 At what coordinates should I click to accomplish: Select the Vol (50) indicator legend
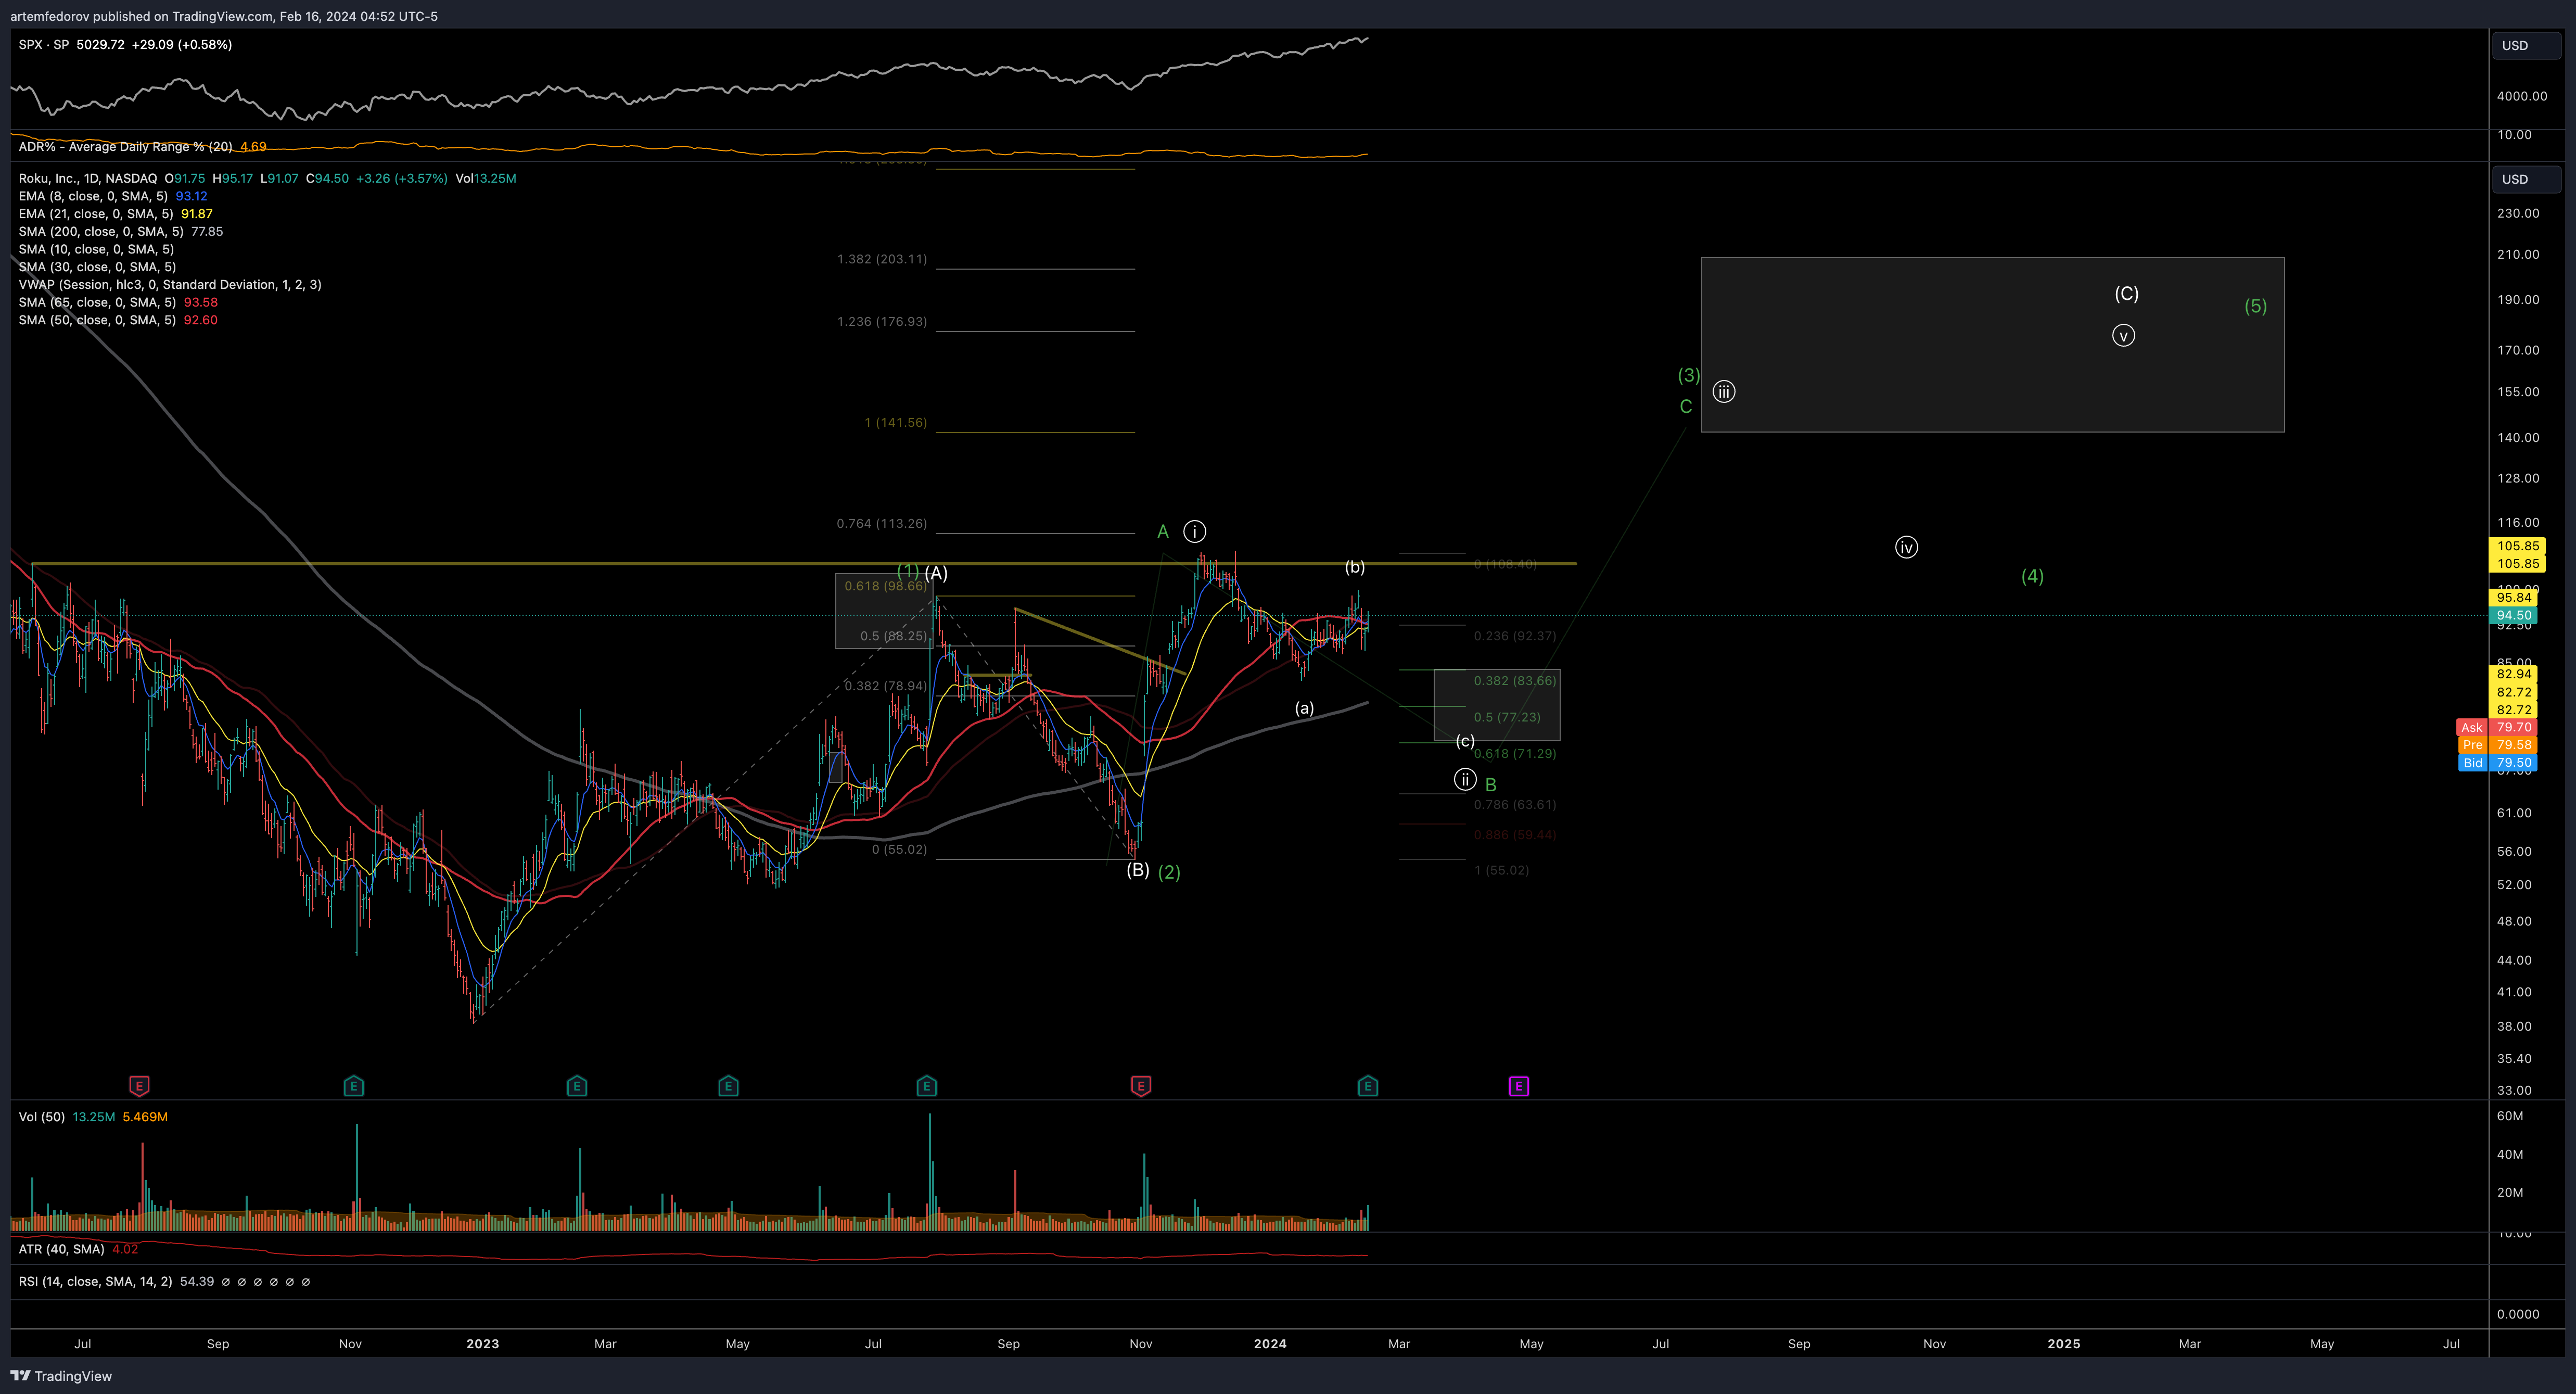tap(41, 1117)
